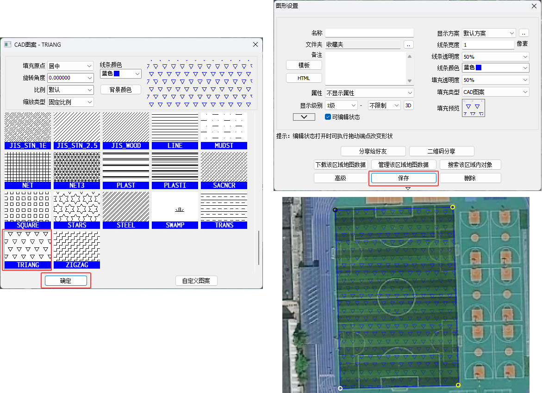Click the 高级 button
This screenshot has height=393, width=542.
tap(341, 178)
